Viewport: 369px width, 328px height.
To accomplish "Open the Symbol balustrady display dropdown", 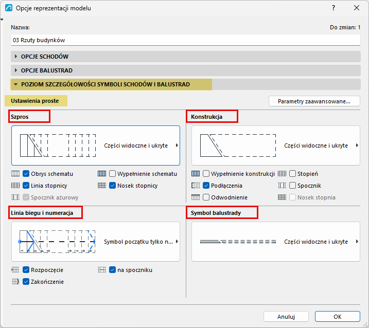I will [x=276, y=242].
